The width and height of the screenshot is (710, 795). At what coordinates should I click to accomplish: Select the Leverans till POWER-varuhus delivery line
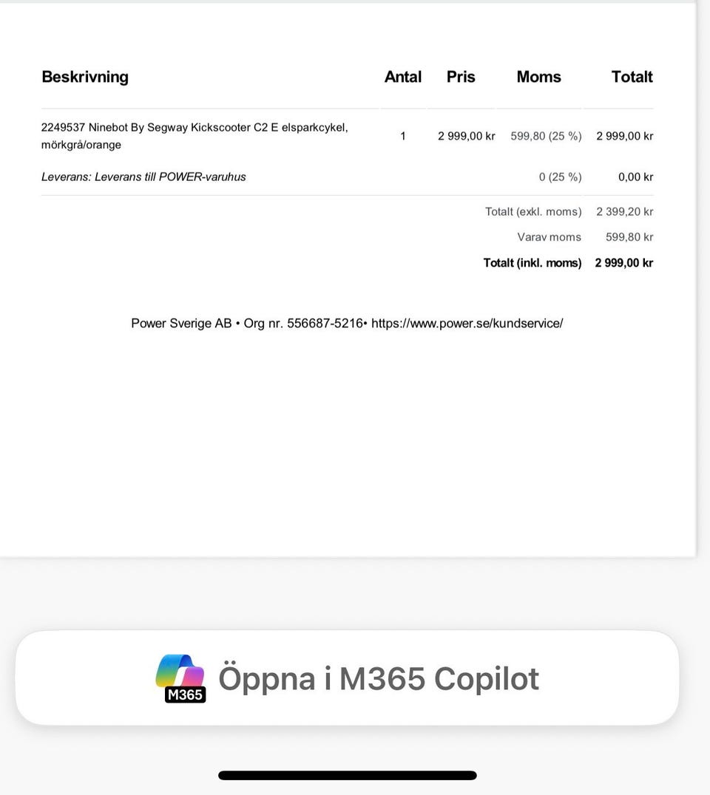[x=143, y=177]
